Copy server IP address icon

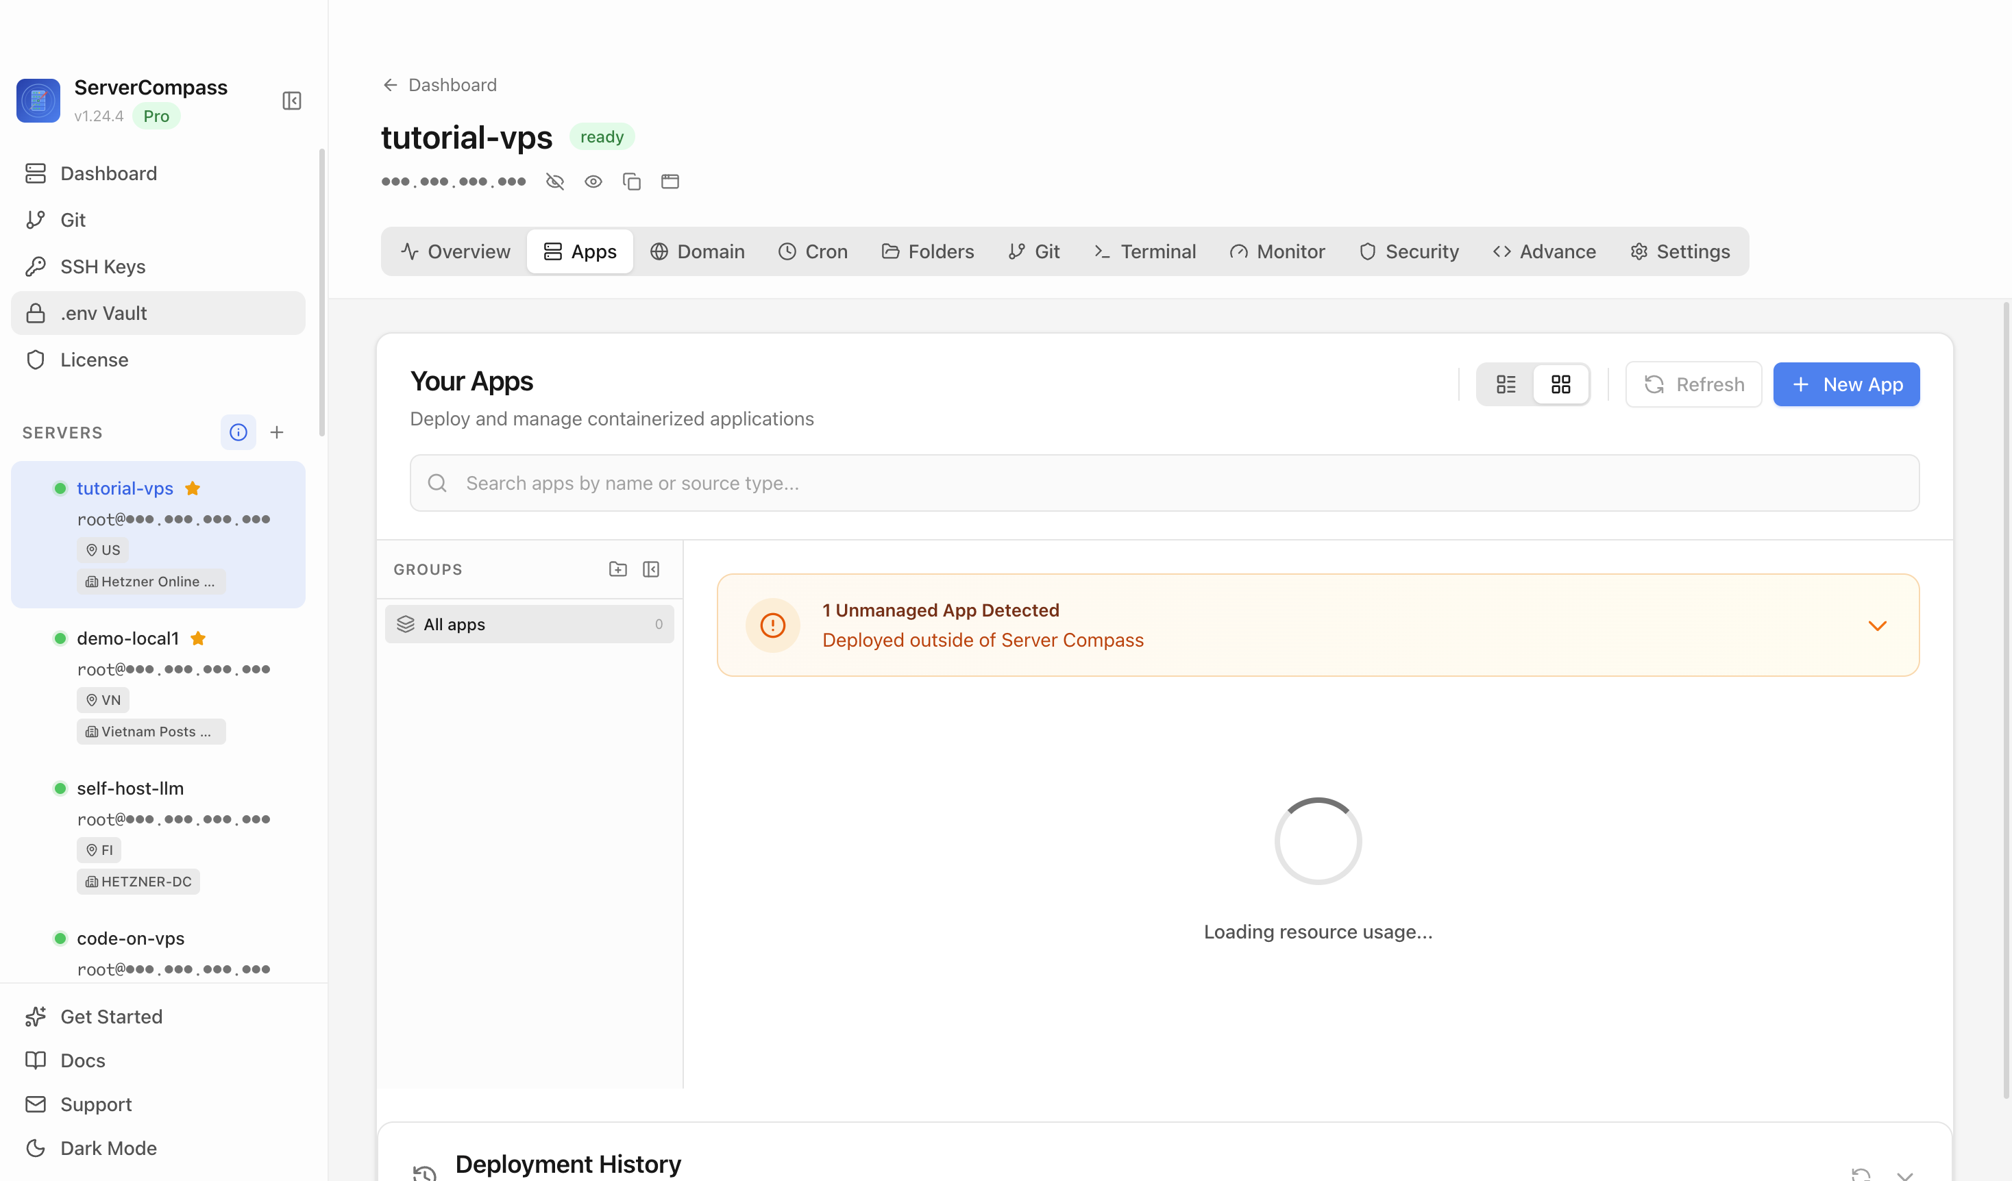coord(632,182)
